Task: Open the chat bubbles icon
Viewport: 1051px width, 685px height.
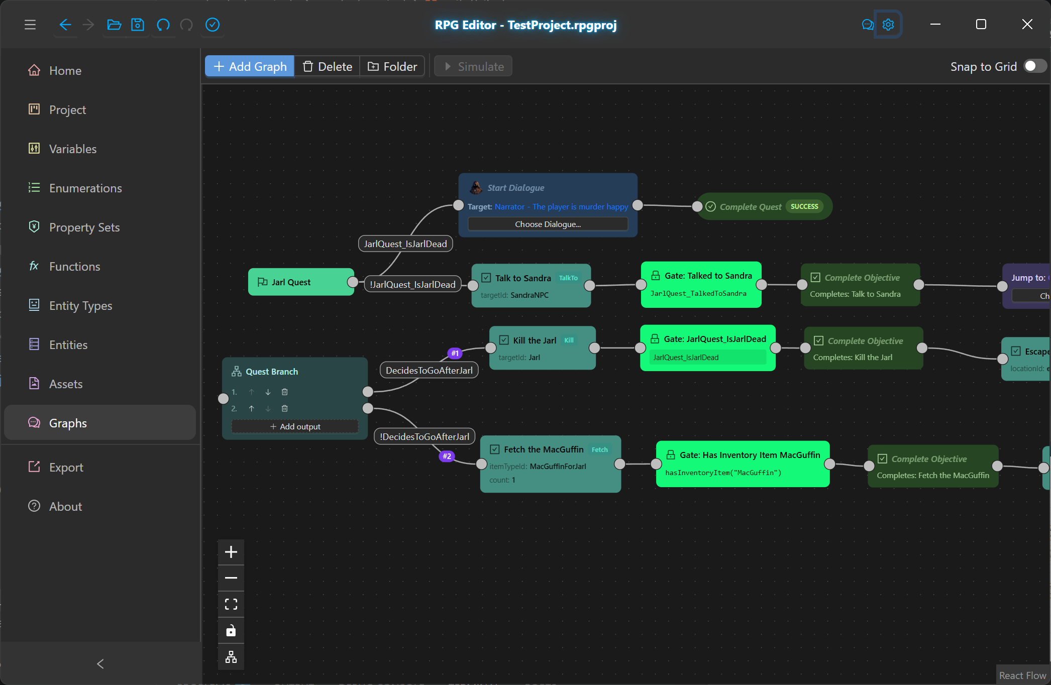Action: pos(867,25)
